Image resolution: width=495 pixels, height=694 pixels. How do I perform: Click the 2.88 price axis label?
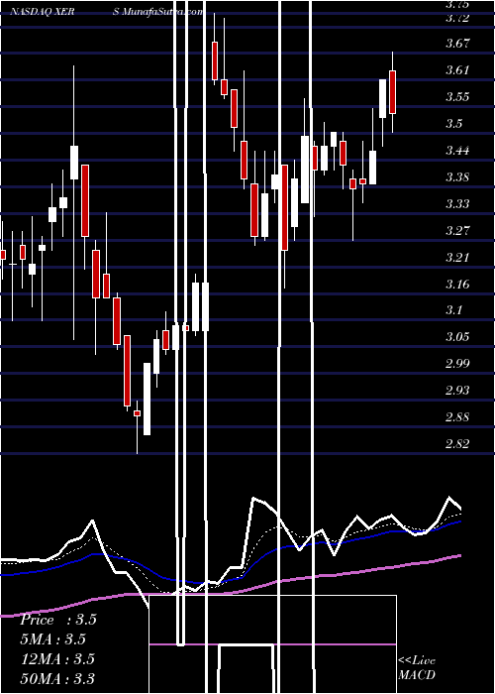point(457,417)
